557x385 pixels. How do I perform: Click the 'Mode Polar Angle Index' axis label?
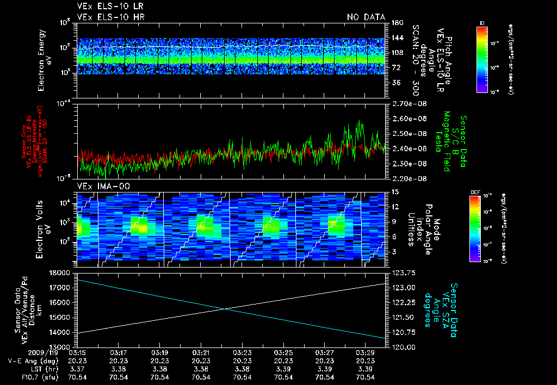tap(428, 229)
